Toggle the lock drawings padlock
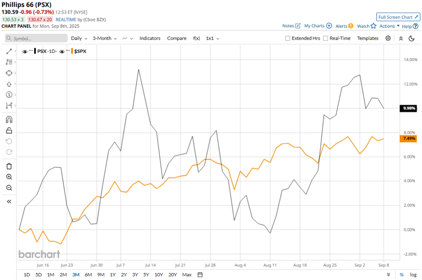 9,130
